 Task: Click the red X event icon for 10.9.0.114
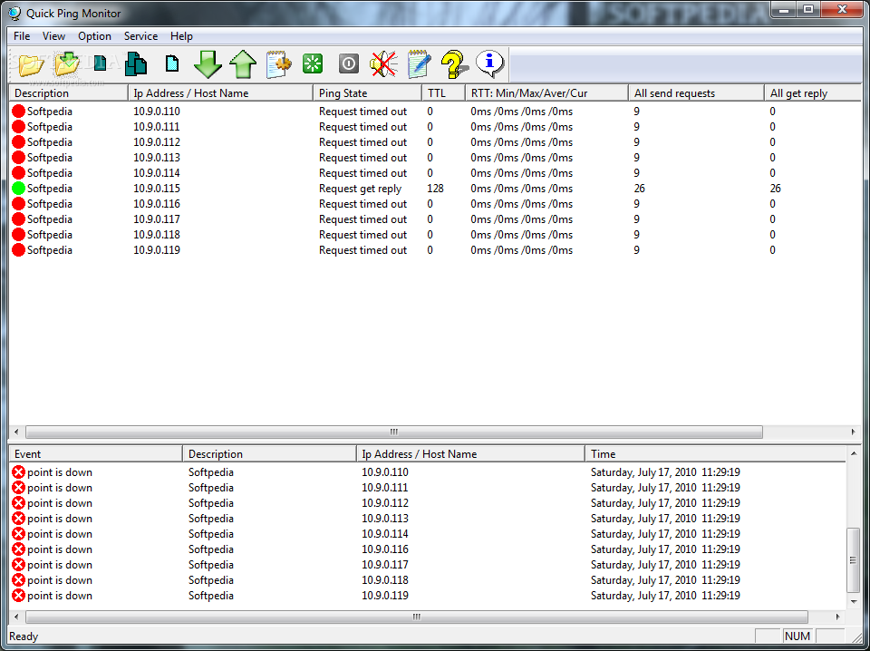click(19, 534)
